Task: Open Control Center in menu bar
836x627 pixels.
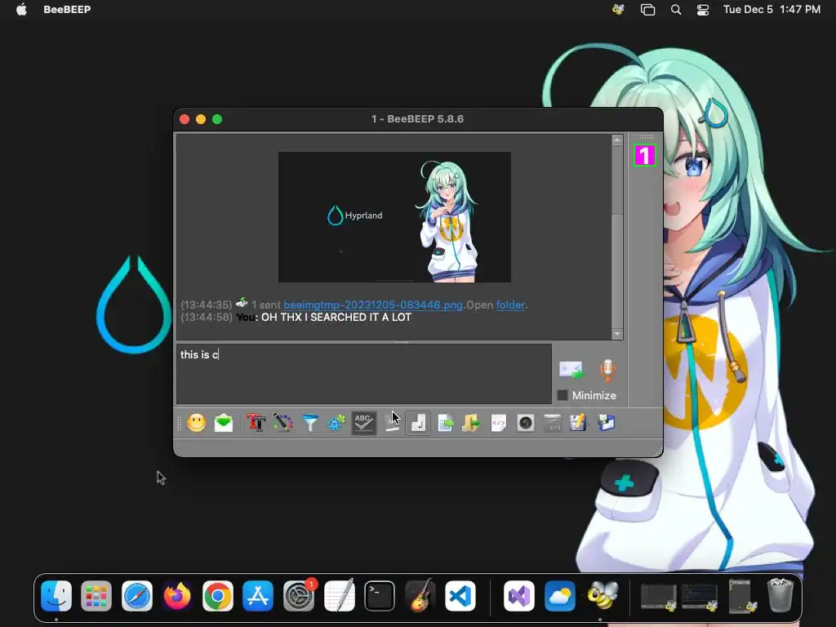Action: pos(703,10)
